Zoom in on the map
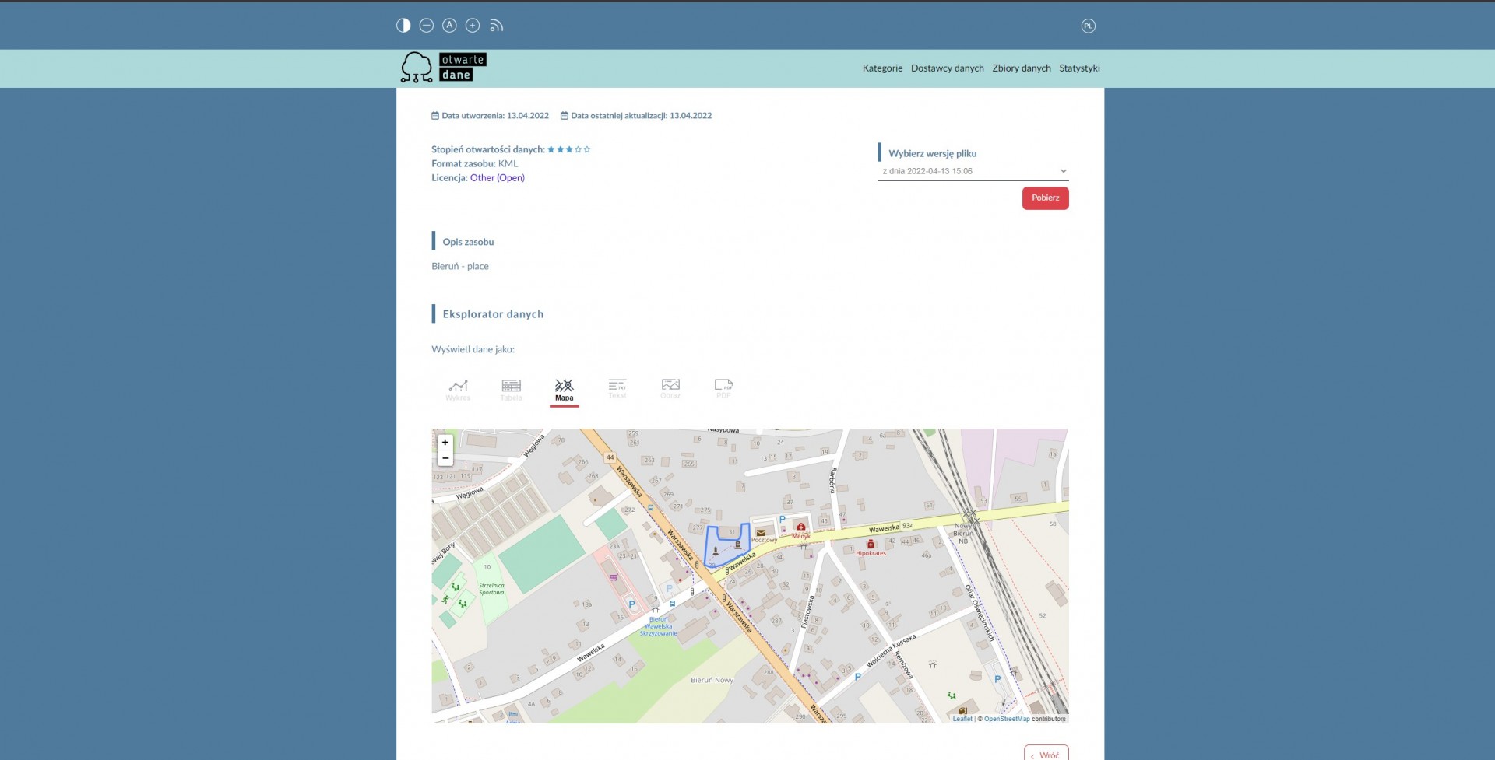 tap(445, 443)
